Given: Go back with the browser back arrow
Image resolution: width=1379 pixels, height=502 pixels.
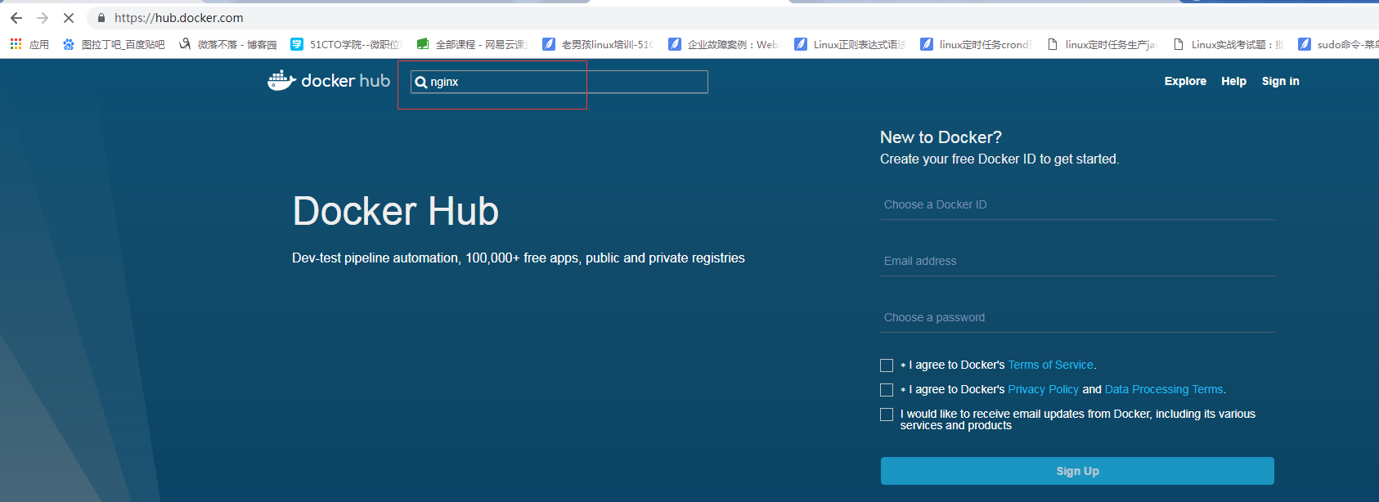Looking at the screenshot, I should tap(16, 18).
